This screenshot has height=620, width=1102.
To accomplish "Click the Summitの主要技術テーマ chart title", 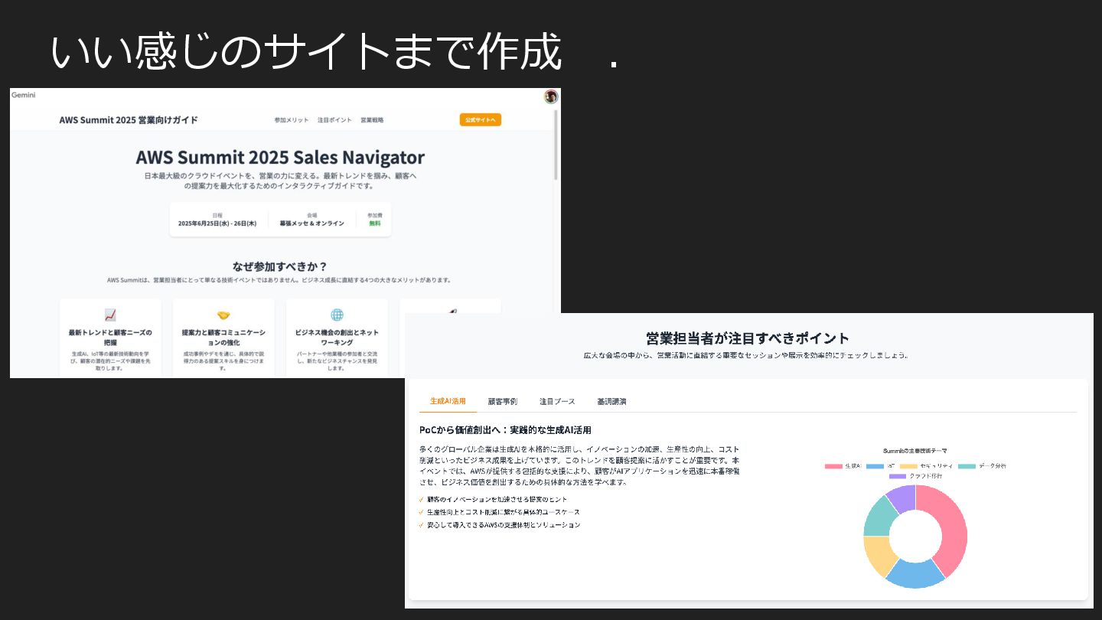I will click(915, 452).
